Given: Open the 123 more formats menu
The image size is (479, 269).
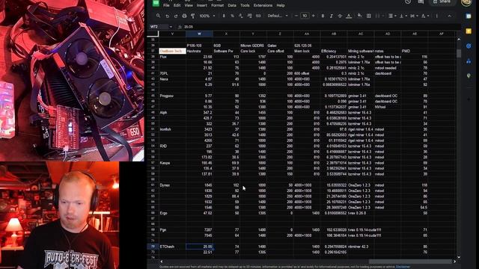Looking at the screenshot, I should (258, 16).
